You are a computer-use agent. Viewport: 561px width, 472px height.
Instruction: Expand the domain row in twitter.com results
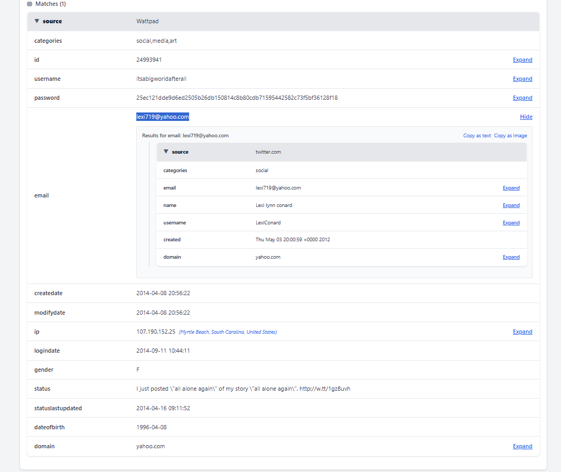point(511,257)
